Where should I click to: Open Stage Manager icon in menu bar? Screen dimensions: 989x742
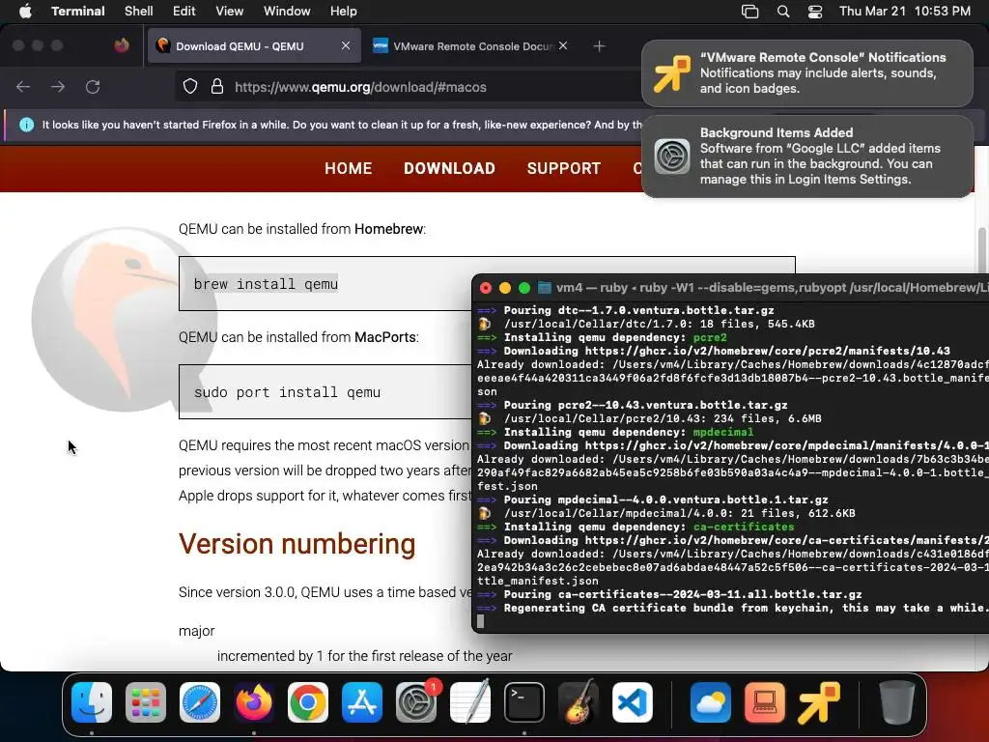[x=749, y=12]
